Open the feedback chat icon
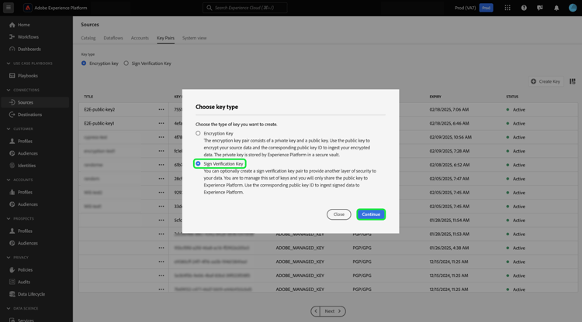 (539, 8)
